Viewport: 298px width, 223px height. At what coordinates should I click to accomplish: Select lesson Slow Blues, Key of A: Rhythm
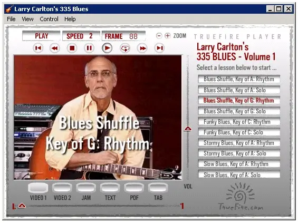(x=239, y=164)
